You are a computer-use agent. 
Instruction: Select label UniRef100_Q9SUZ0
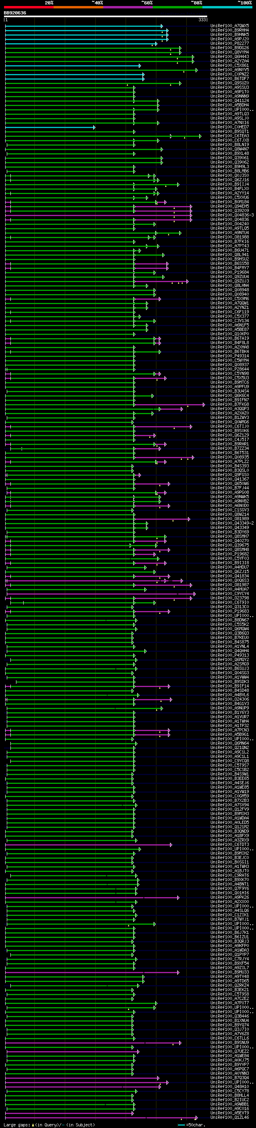[230, 83]
